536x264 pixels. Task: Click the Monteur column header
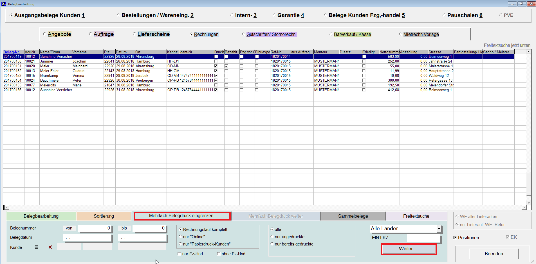click(326, 52)
